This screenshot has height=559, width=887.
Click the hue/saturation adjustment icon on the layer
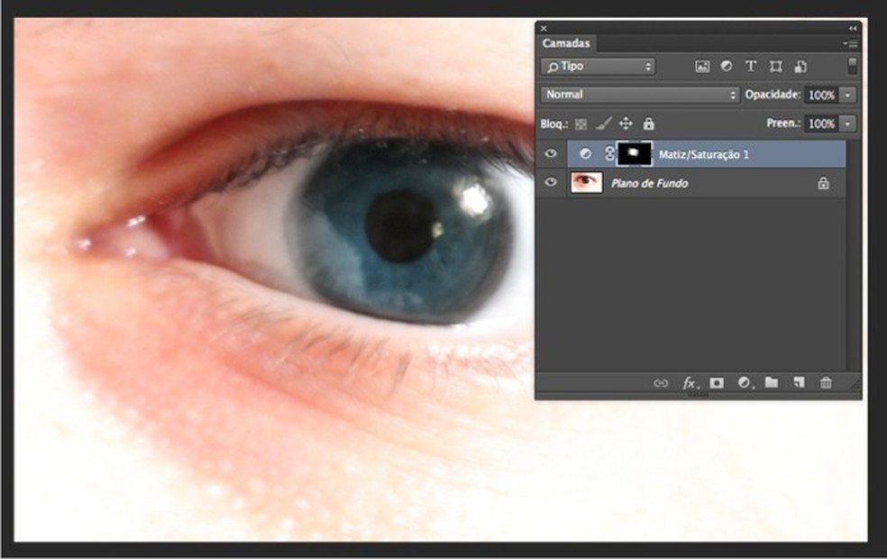point(586,154)
